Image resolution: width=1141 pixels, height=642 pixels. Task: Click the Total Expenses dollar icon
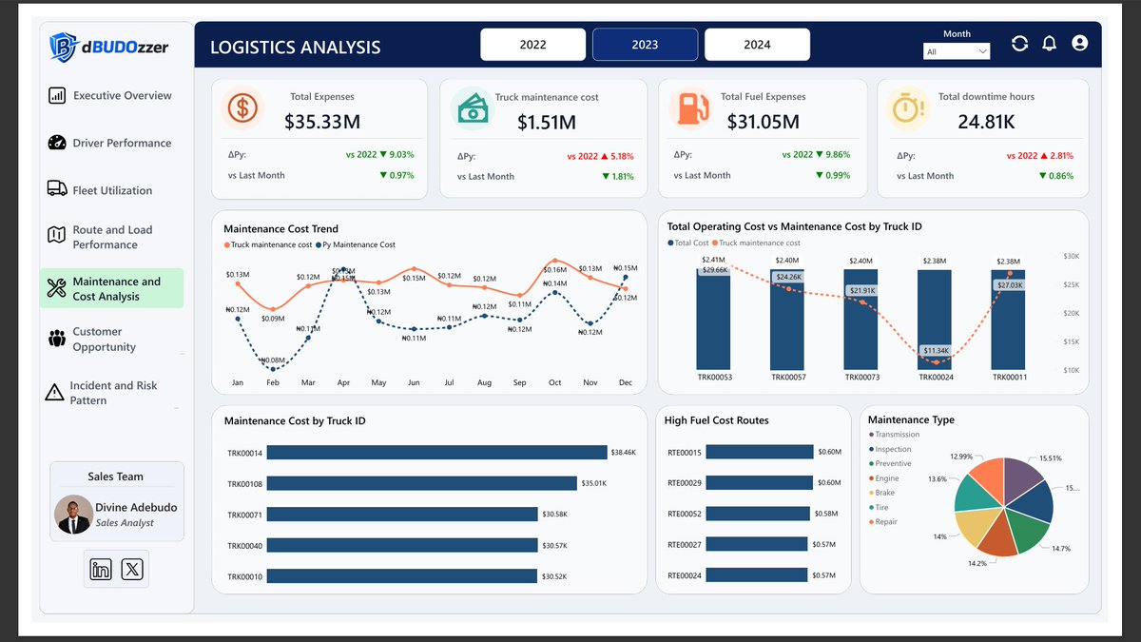point(242,107)
